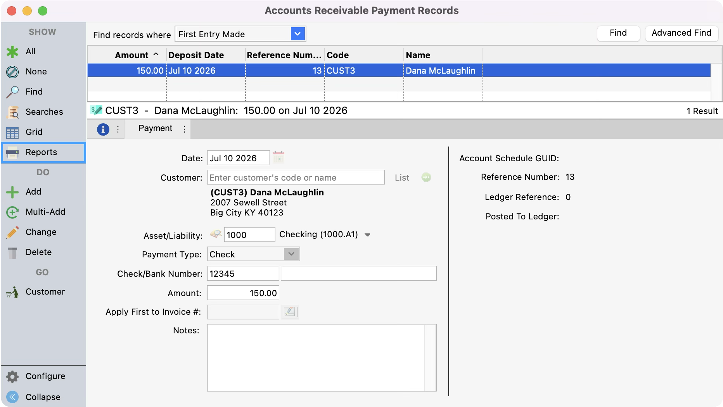This screenshot has width=723, height=407.
Task: Sort by Reference Number column
Action: point(285,55)
